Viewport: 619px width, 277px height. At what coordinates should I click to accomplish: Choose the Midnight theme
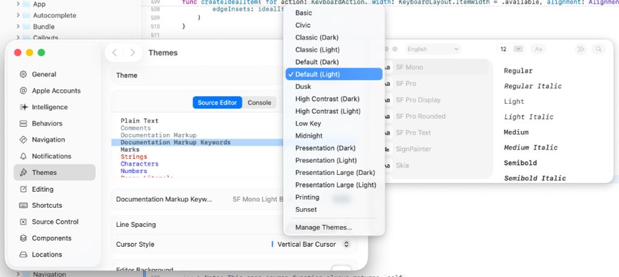(334, 136)
